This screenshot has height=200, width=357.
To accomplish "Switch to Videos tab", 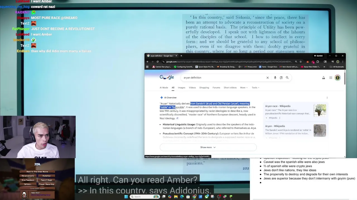I will (x=192, y=87).
